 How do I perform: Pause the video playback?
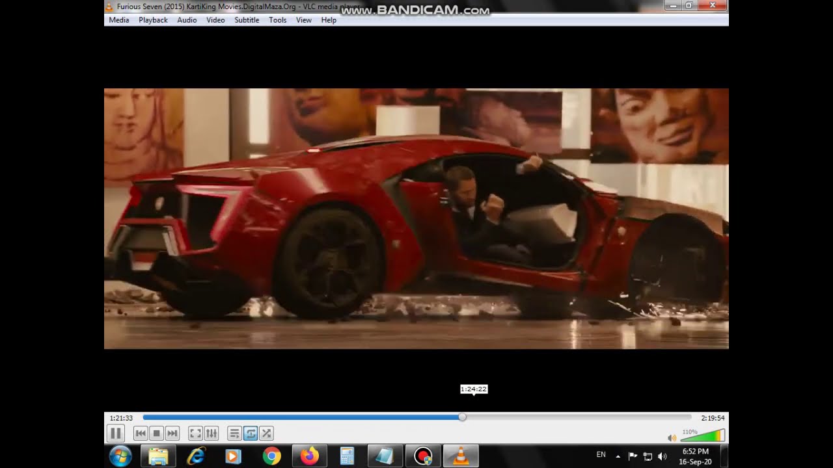click(x=115, y=433)
